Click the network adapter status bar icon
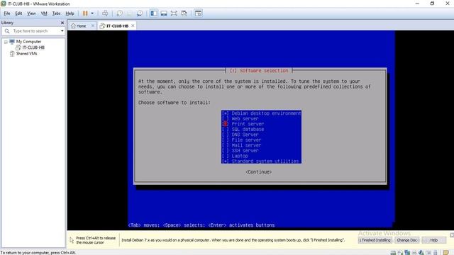The height and width of the screenshot is (255, 454). click(407, 253)
